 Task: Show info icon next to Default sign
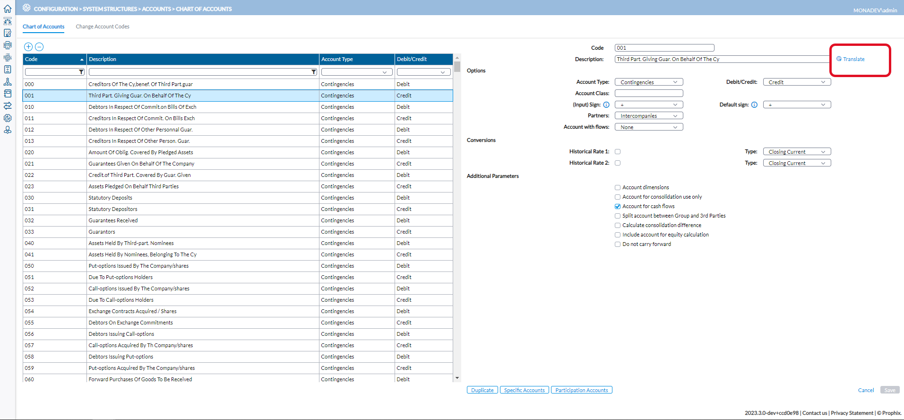point(754,105)
